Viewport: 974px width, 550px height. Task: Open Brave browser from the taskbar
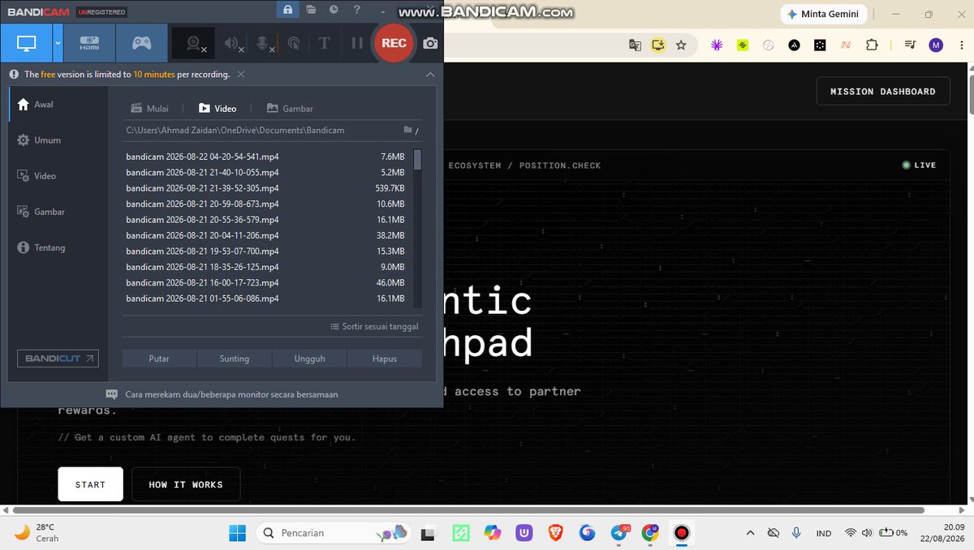(x=555, y=533)
